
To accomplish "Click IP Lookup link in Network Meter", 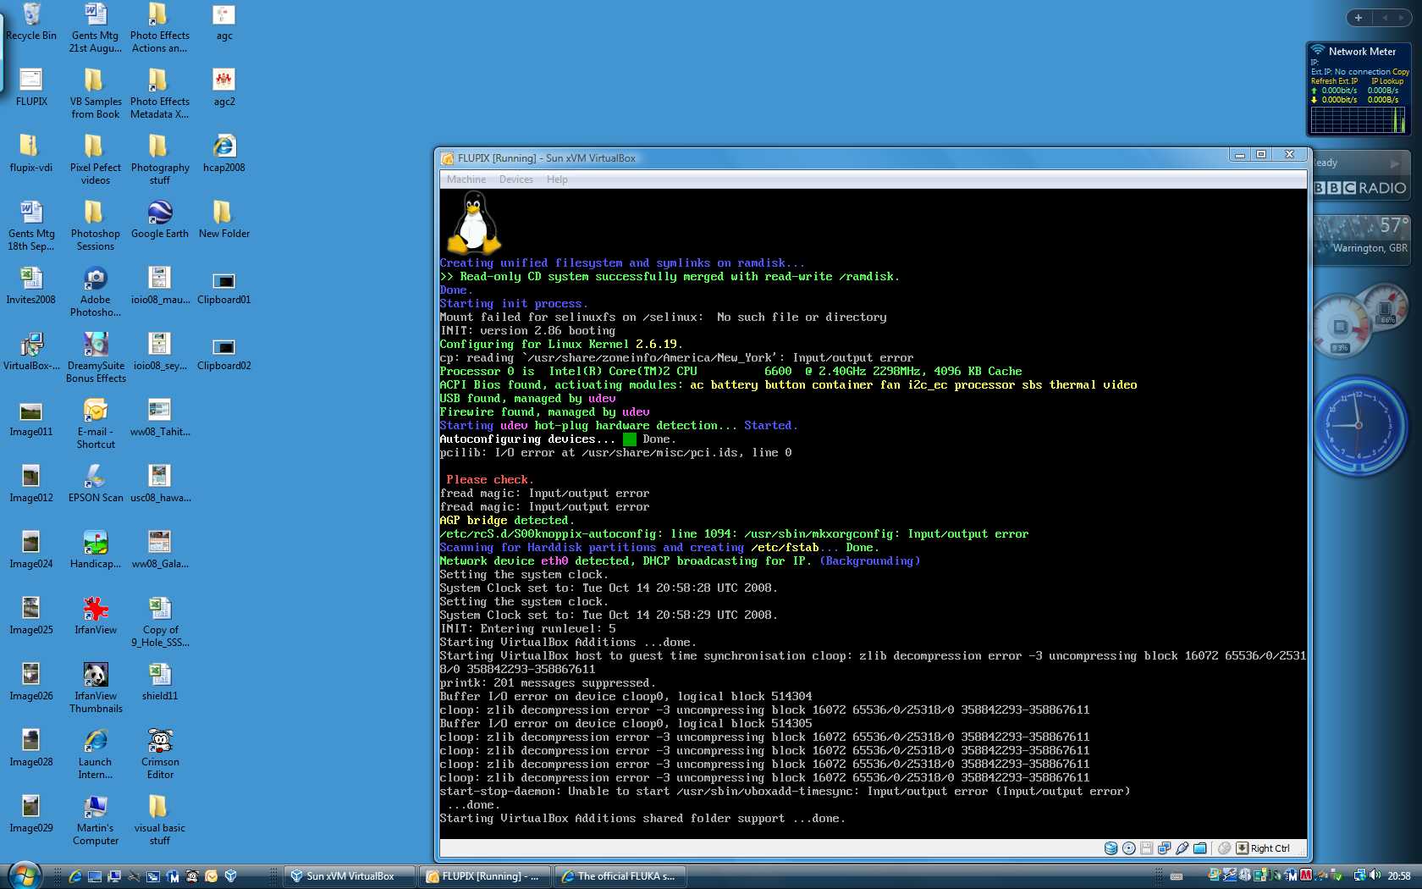I will pos(1387,81).
